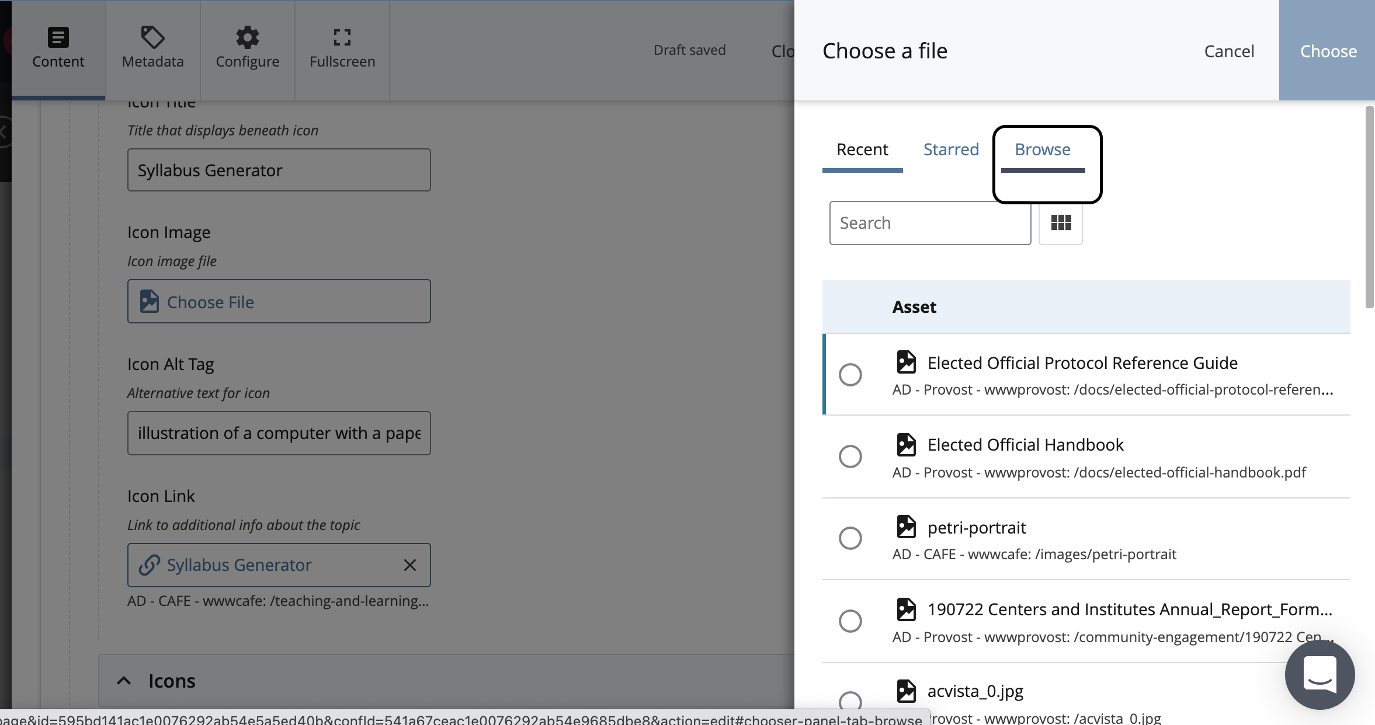Select 190722 Centers and Institutes radio
Screen dimensions: 1375x725
850,621
